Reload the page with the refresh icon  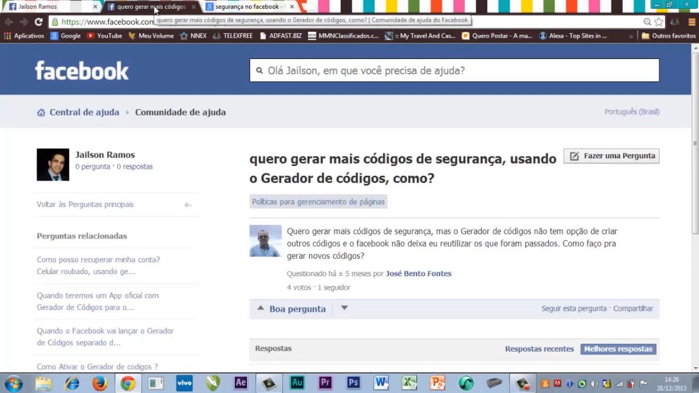click(x=38, y=22)
